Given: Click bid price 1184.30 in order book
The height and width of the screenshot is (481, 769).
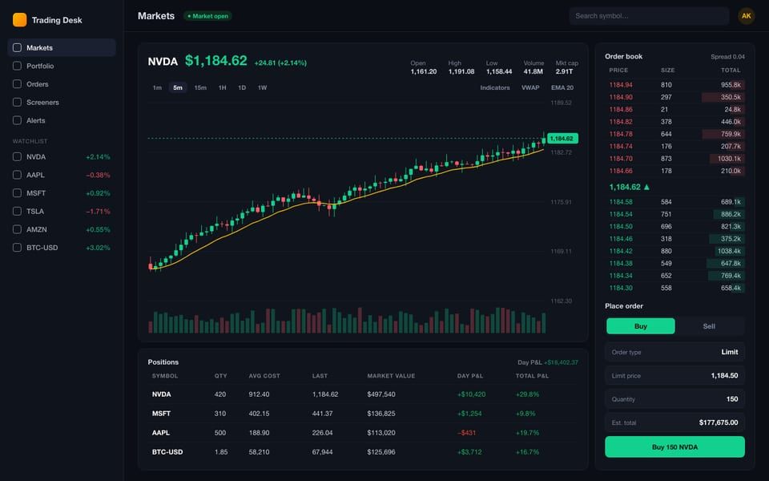Looking at the screenshot, I should (x=620, y=288).
